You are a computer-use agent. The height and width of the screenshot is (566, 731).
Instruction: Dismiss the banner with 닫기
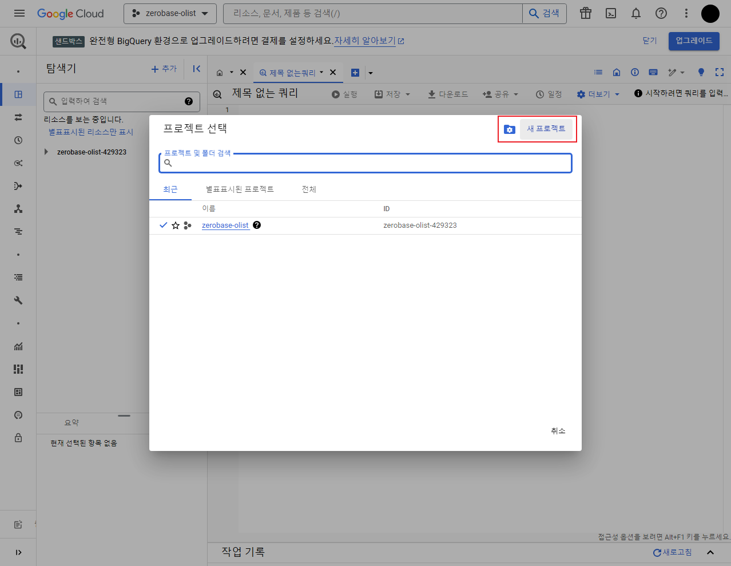click(650, 41)
